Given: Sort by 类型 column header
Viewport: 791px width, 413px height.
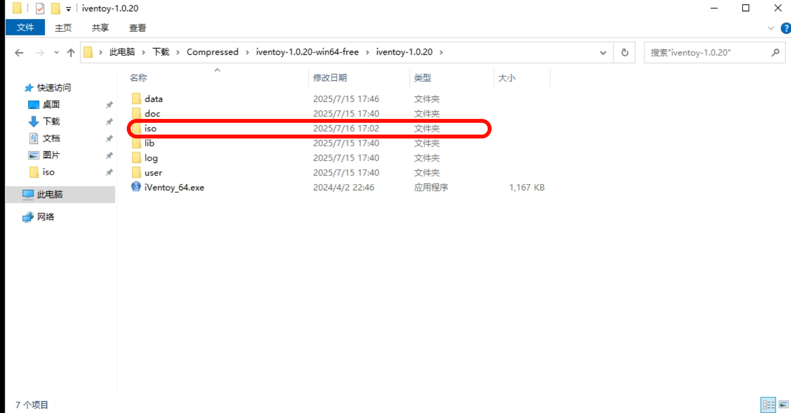Looking at the screenshot, I should (x=423, y=77).
